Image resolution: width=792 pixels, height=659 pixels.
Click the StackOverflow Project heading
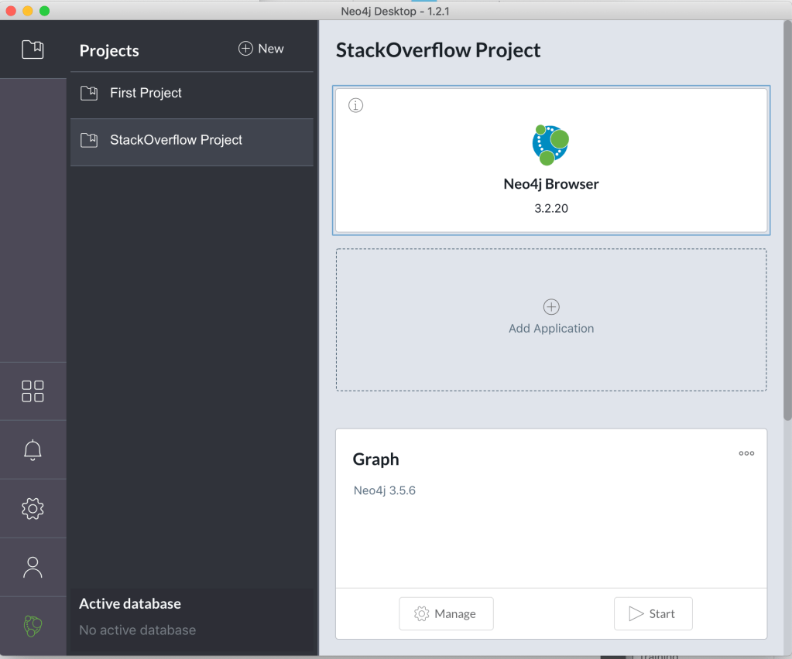tap(438, 50)
